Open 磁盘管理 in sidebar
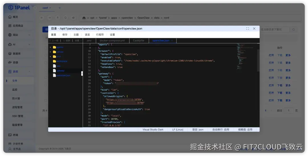The image size is (308, 156). [x=17, y=125]
